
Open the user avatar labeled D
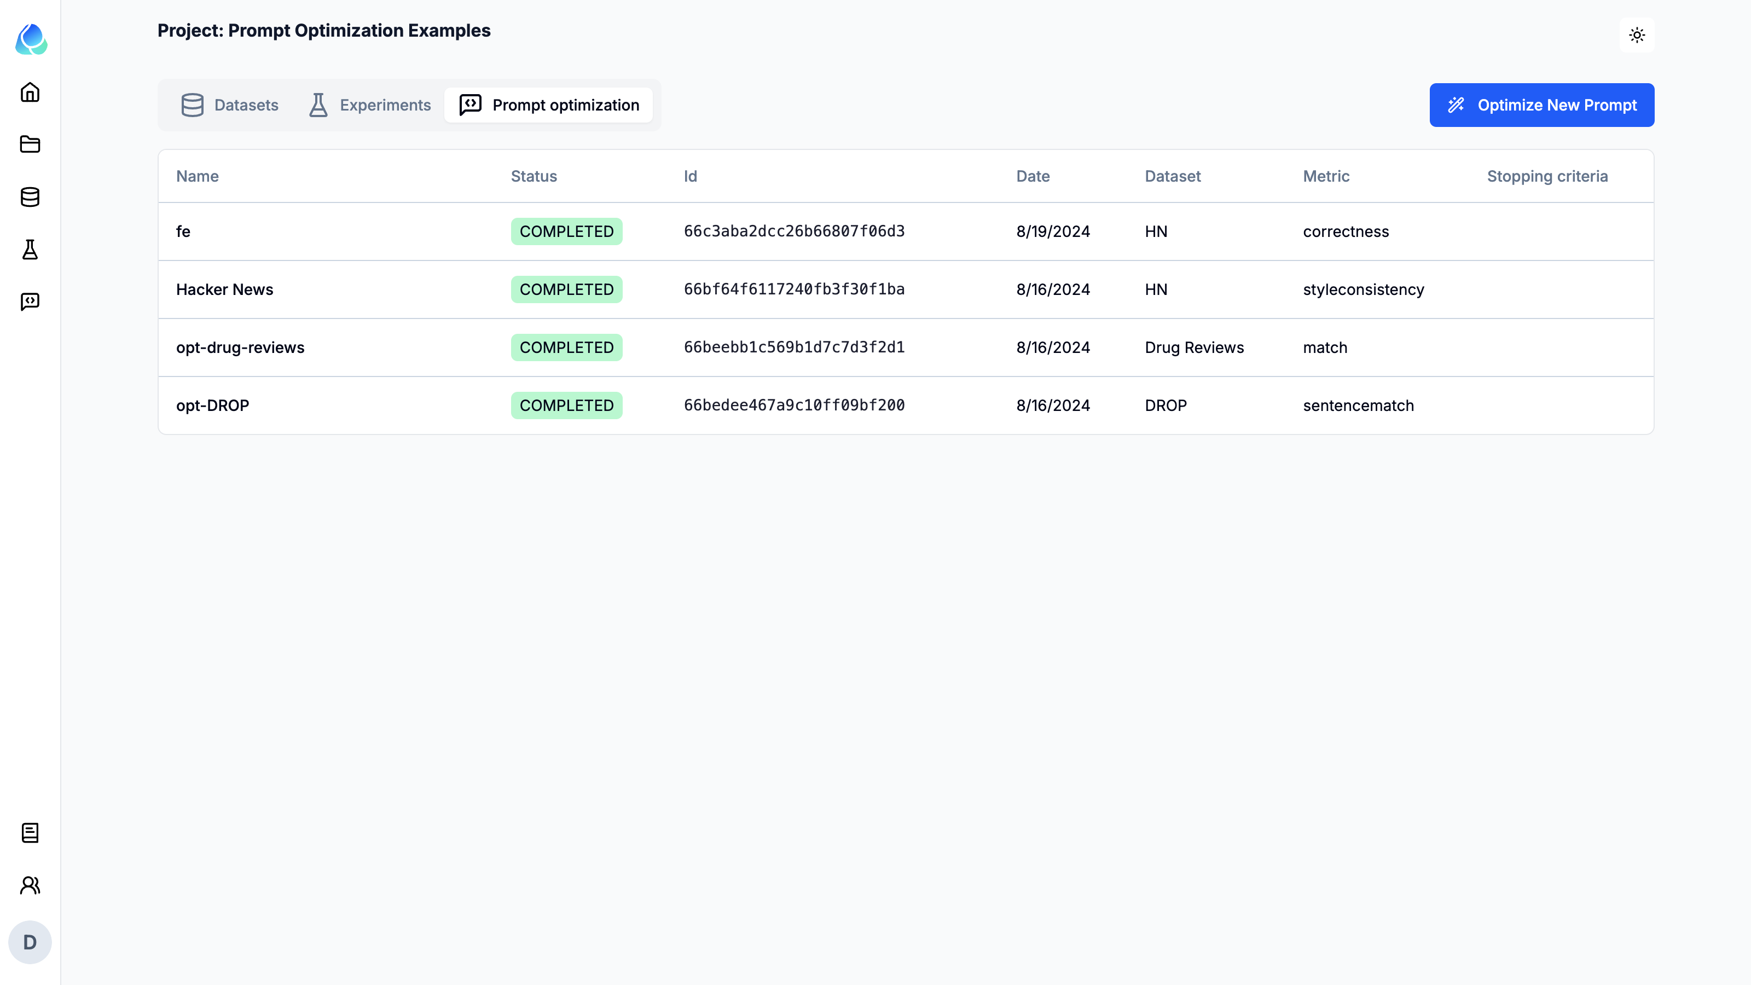30,942
